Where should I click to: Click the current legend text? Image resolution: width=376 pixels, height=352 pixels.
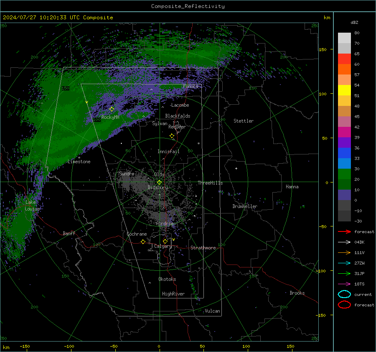coord(363,295)
